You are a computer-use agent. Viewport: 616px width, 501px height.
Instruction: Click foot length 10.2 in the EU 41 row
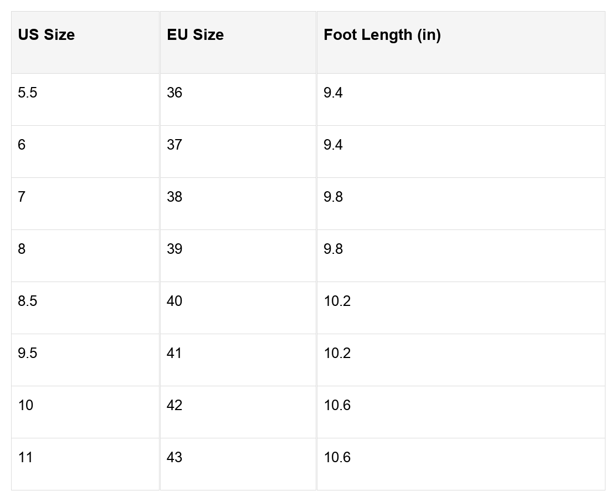pos(461,360)
